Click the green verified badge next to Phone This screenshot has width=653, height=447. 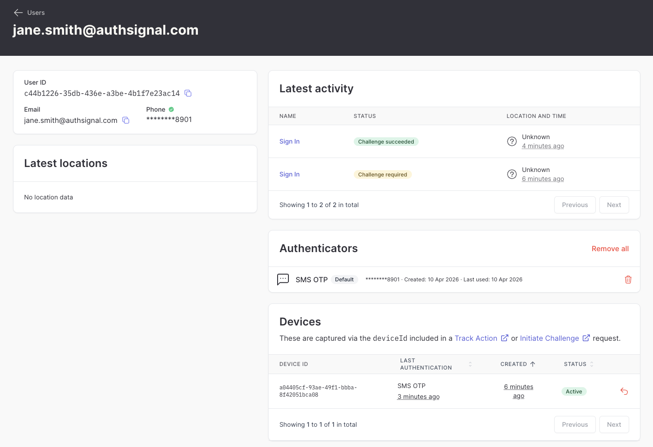click(x=171, y=109)
